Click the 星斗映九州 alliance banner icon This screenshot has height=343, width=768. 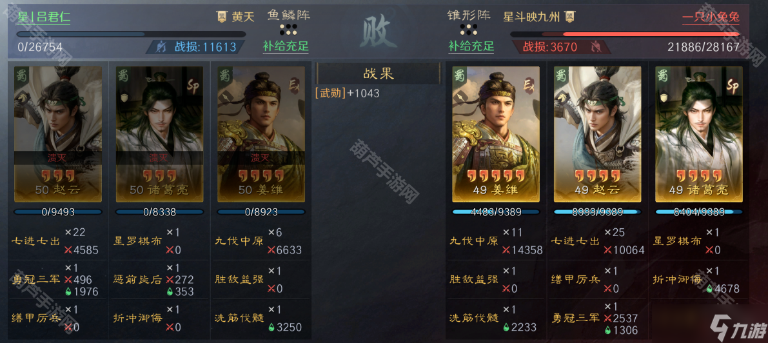(569, 17)
